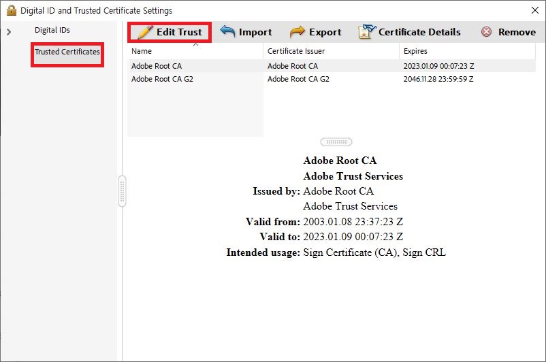Click the bold Adobe Trust Services heading
The width and height of the screenshot is (546, 362).
point(353,176)
